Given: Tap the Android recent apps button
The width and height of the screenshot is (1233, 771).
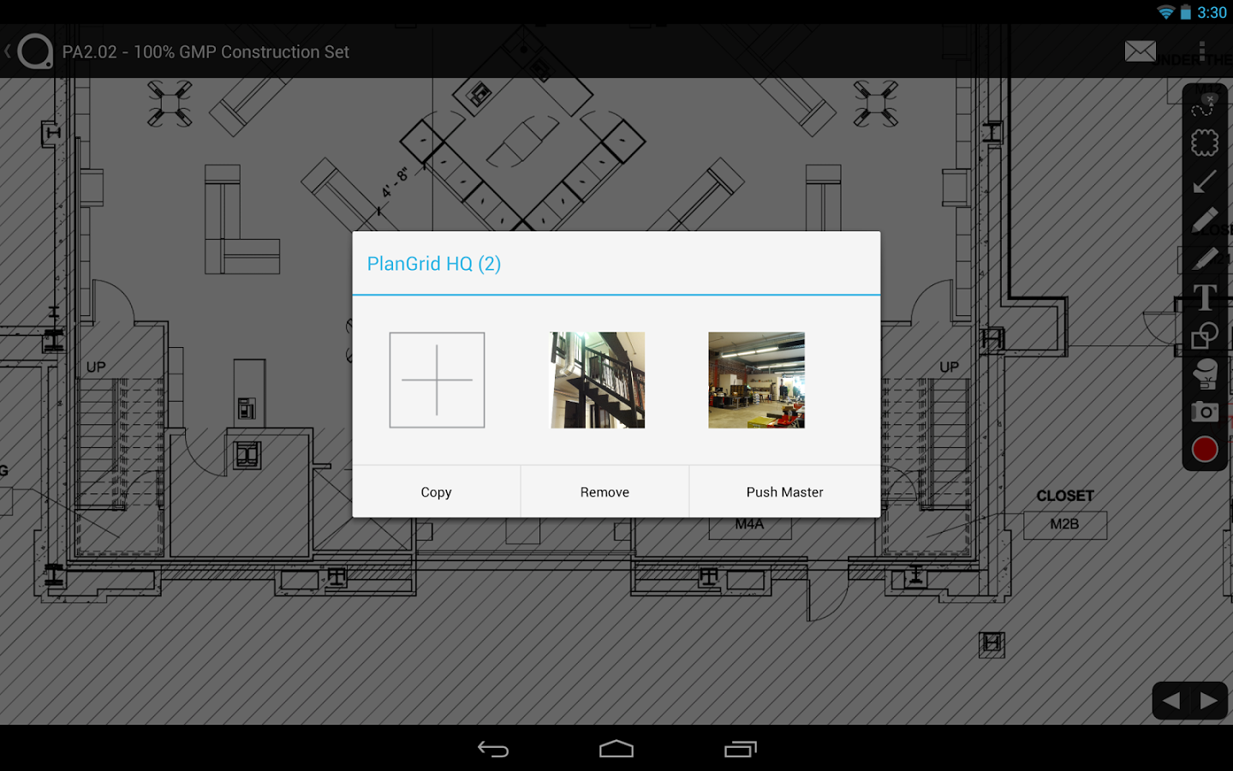Looking at the screenshot, I should click(741, 750).
